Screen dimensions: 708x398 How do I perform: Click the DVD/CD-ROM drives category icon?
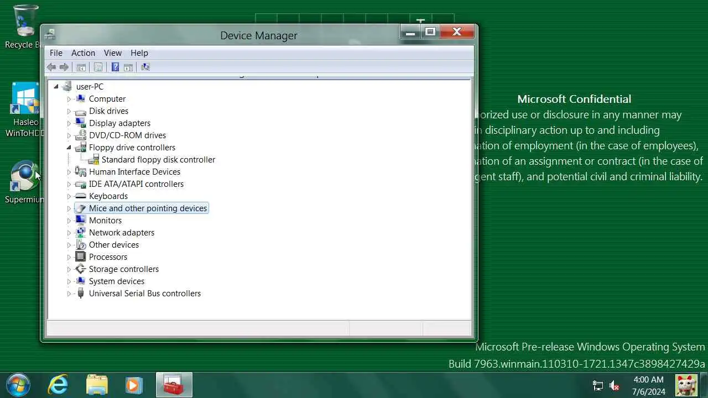[x=81, y=135]
